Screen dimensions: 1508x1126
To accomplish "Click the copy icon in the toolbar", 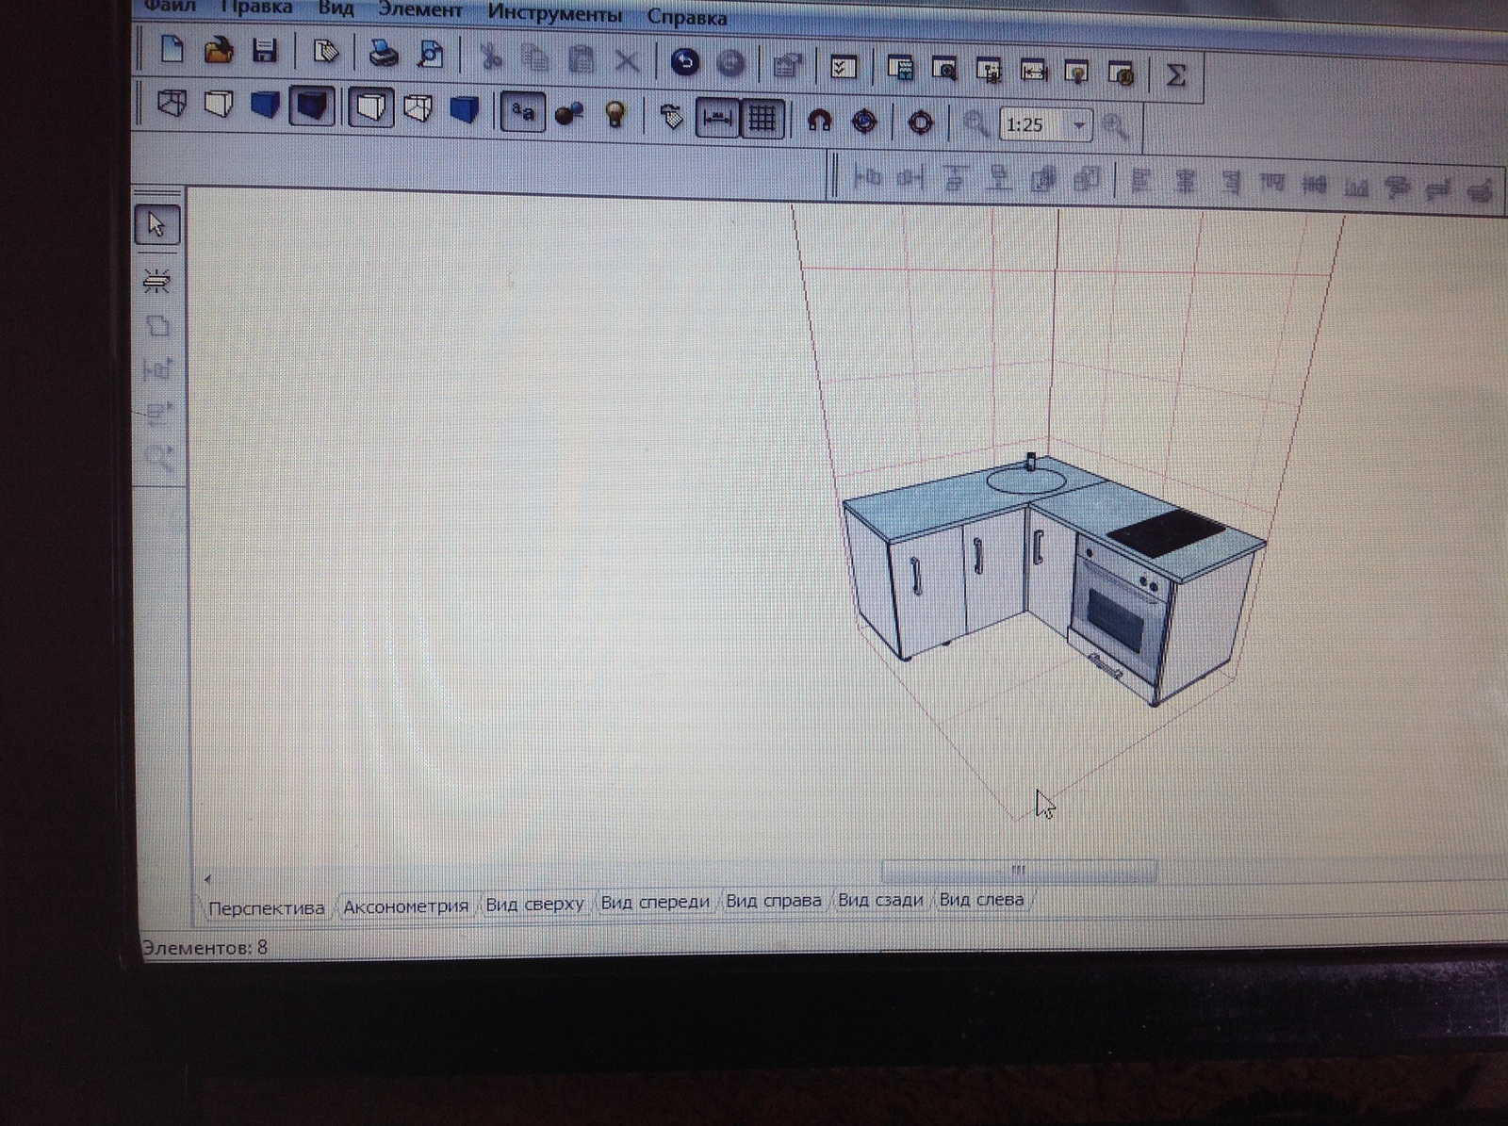I will click(536, 58).
